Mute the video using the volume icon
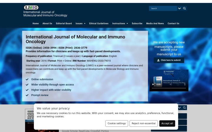The image size is (212, 132). [171, 84]
